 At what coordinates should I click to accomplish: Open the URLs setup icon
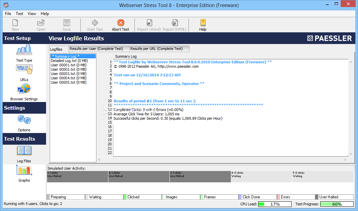[x=24, y=69]
